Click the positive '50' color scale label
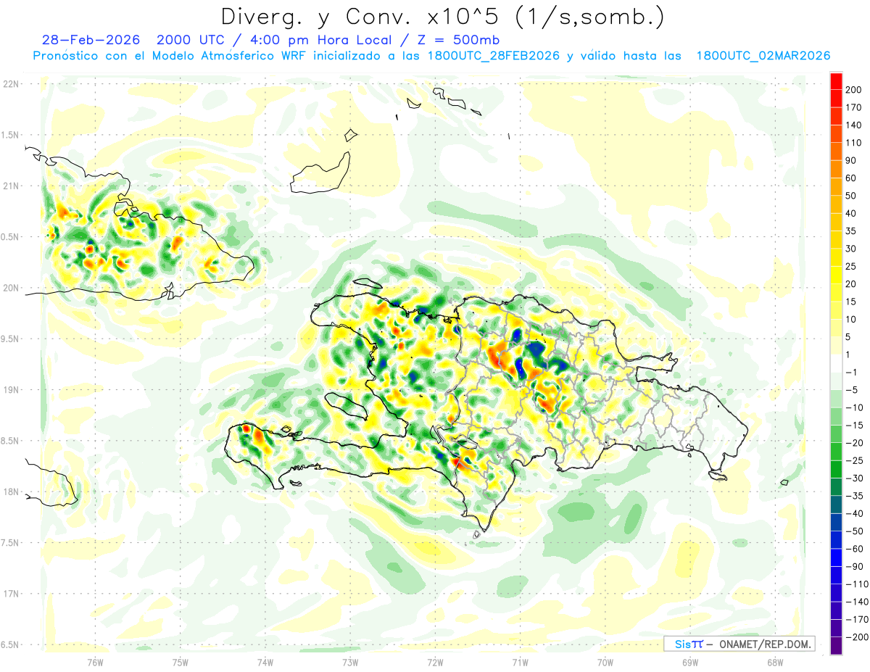870x672 pixels. tap(851, 196)
